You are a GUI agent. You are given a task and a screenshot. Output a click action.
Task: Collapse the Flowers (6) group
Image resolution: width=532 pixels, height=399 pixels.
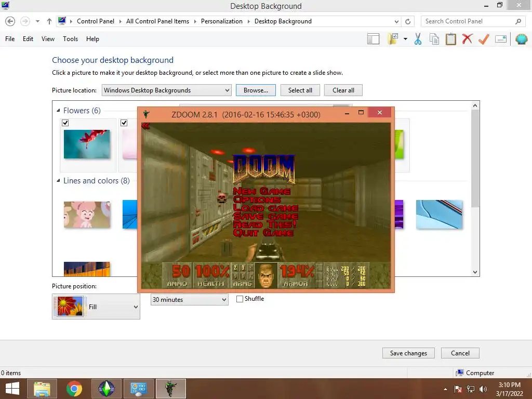pyautogui.click(x=58, y=111)
